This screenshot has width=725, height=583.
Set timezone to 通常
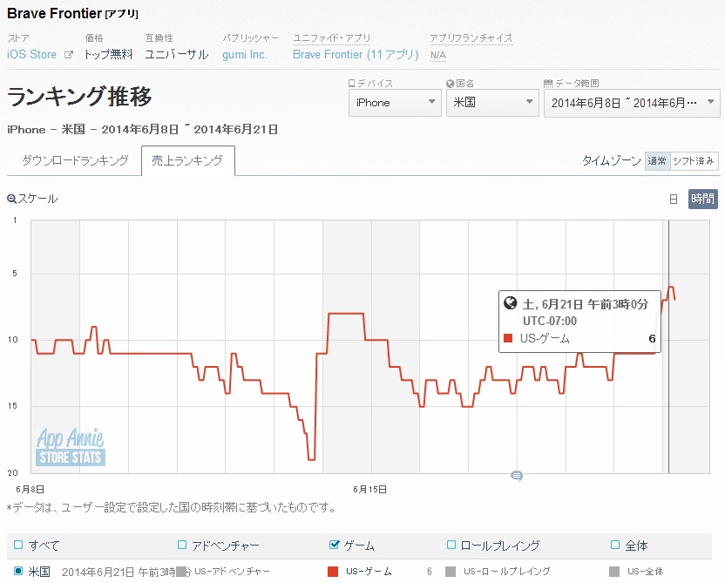[x=657, y=161]
